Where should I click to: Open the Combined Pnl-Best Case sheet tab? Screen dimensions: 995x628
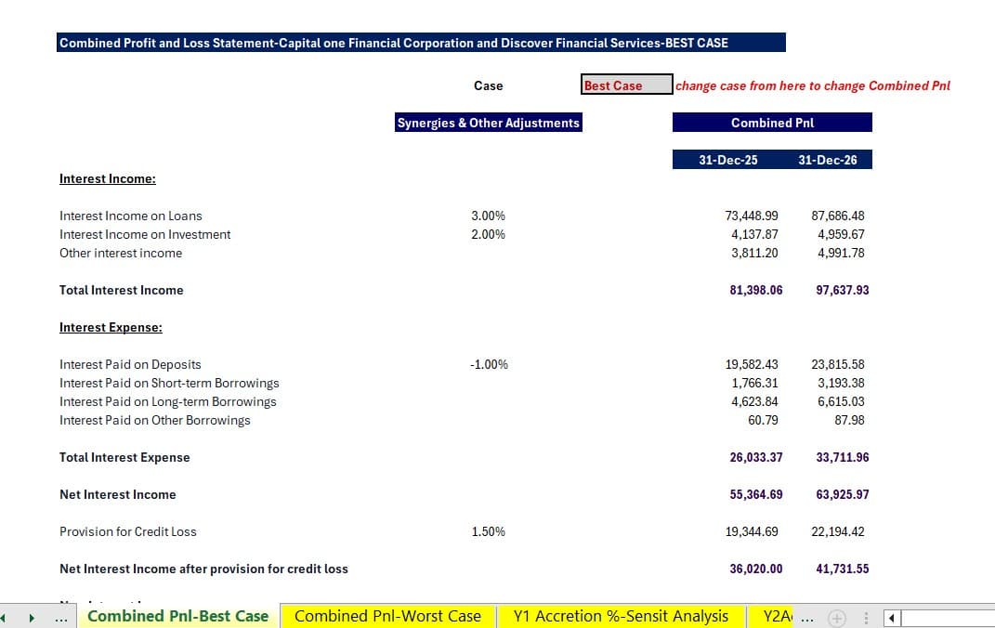tap(177, 616)
